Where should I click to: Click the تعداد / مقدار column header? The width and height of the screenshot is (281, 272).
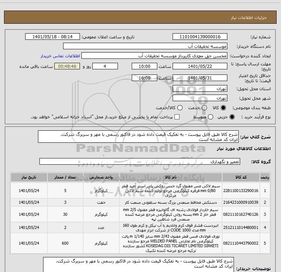[x=65, y=177]
